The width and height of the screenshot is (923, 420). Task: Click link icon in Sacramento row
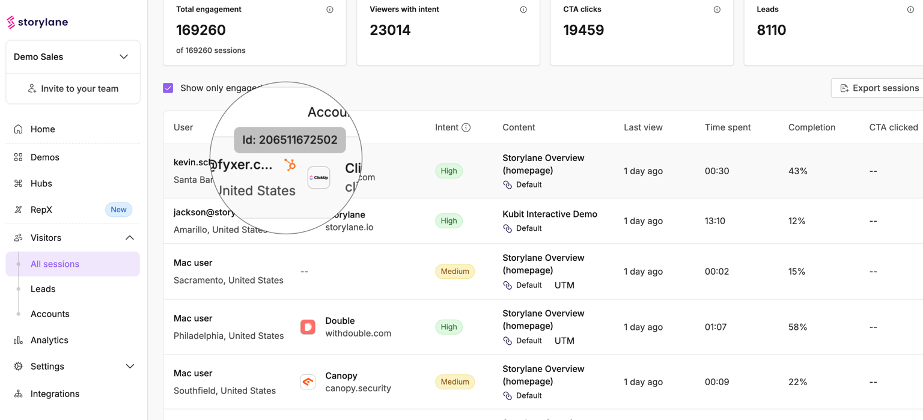508,285
